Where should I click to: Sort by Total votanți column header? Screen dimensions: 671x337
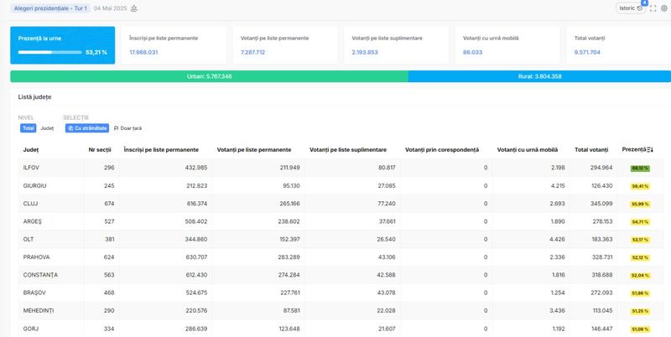[x=591, y=149]
